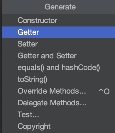
Task: Click the word Methods… in Override row
Action: tap(67, 91)
